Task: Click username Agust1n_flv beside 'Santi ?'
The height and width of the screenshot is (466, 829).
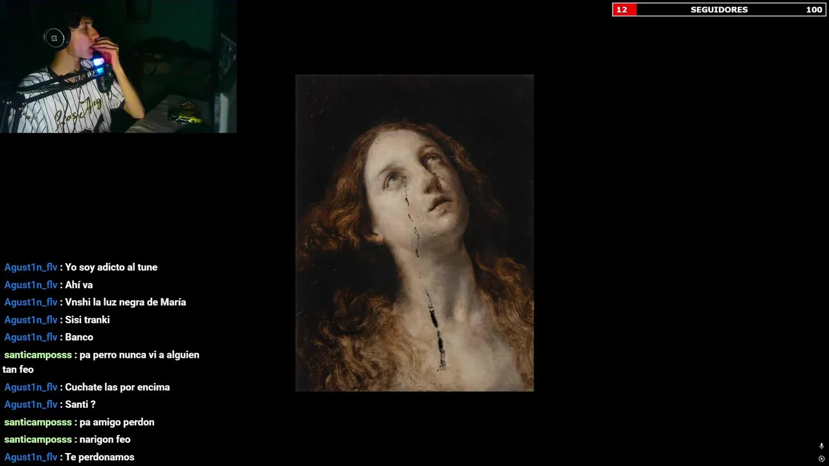Action: pos(30,405)
